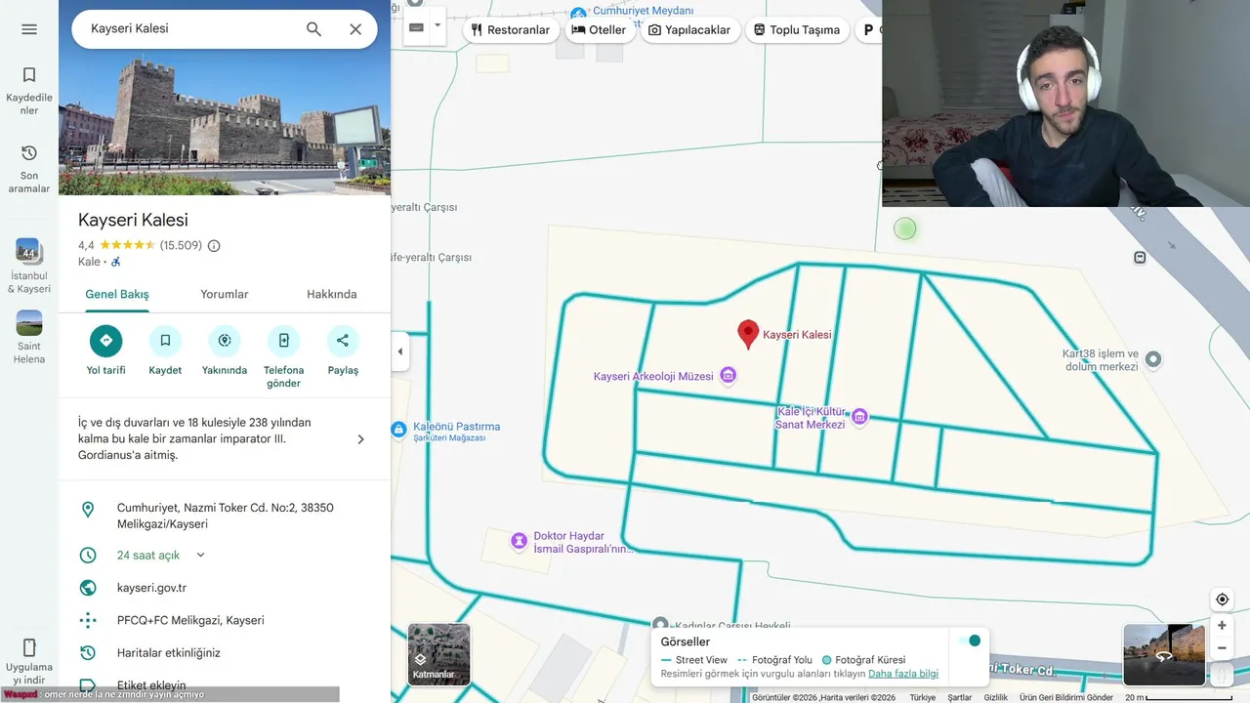Show rating info icon next to reviews

(x=214, y=246)
